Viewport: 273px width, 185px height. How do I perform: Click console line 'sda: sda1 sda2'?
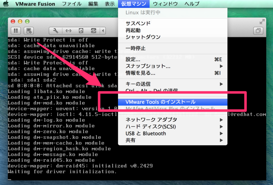click(33, 80)
